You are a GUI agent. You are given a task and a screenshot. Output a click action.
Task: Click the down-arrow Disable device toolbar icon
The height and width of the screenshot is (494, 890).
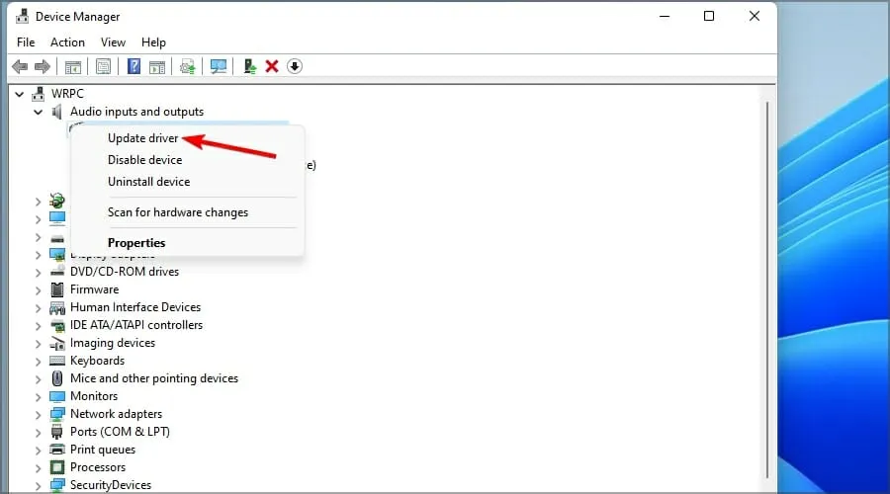pyautogui.click(x=295, y=66)
